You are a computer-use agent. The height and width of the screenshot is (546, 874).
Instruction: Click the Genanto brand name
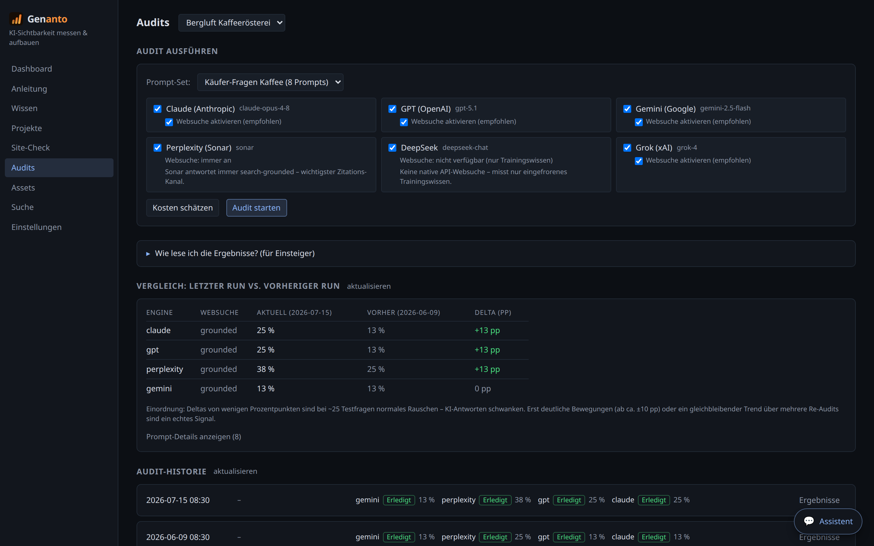pyautogui.click(x=47, y=19)
